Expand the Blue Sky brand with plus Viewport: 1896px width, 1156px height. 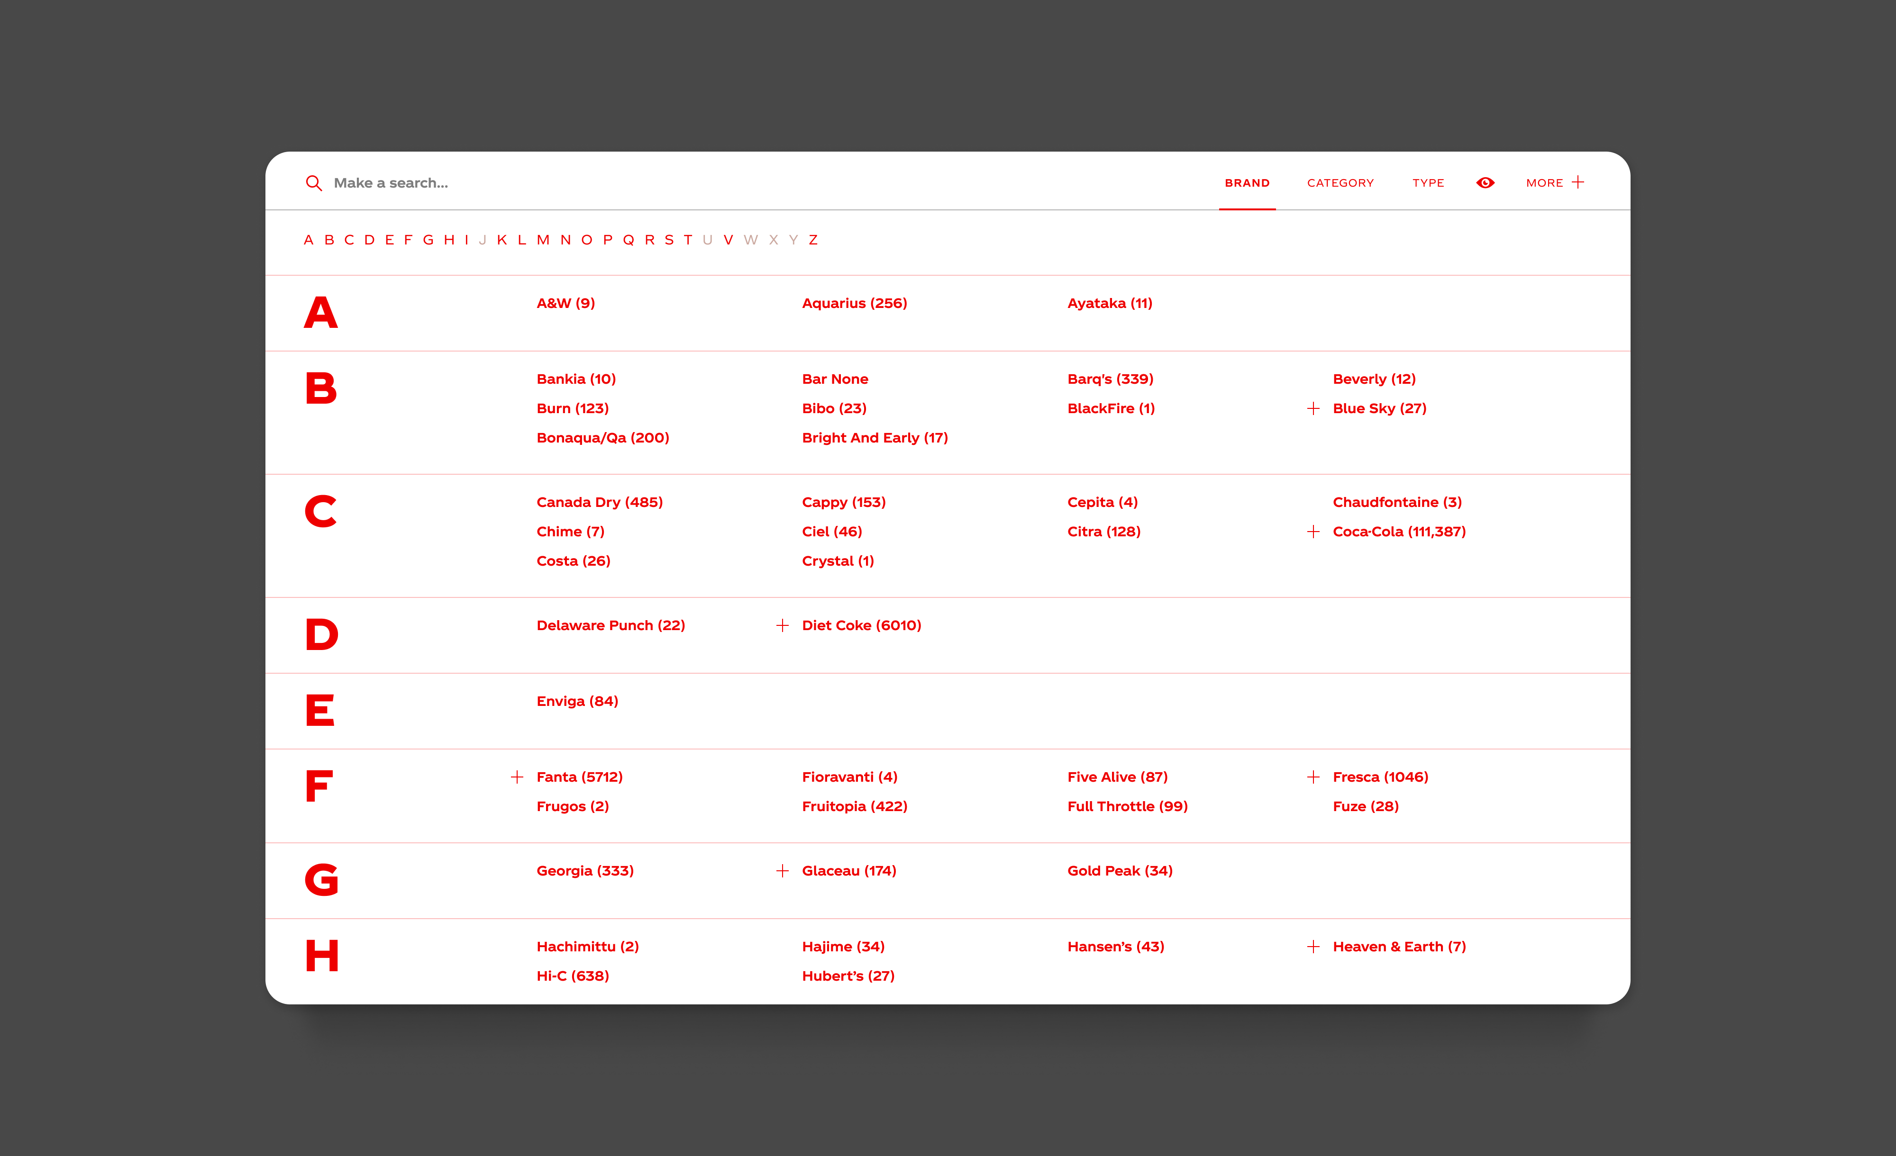pyautogui.click(x=1313, y=408)
